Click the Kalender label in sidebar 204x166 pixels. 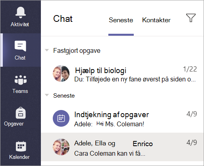point(19,157)
